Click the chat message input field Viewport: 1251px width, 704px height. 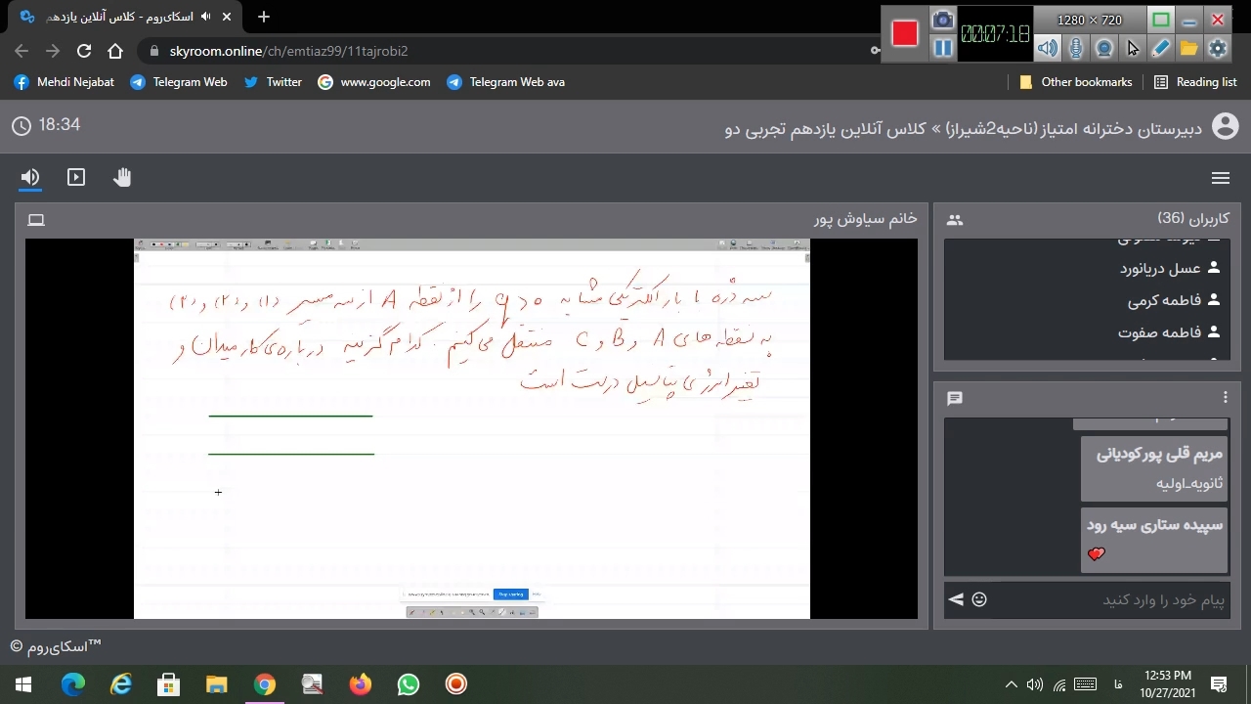point(1109,599)
